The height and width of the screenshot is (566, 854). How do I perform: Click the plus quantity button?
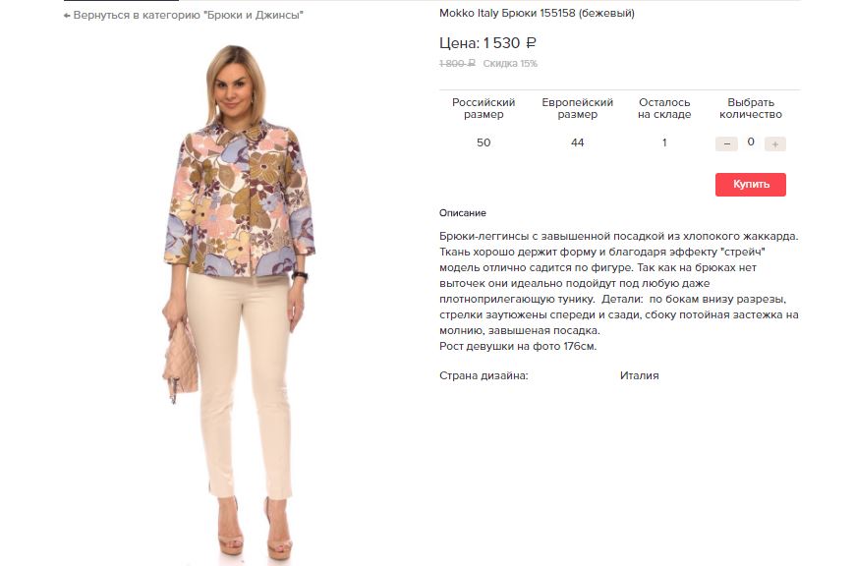click(774, 143)
